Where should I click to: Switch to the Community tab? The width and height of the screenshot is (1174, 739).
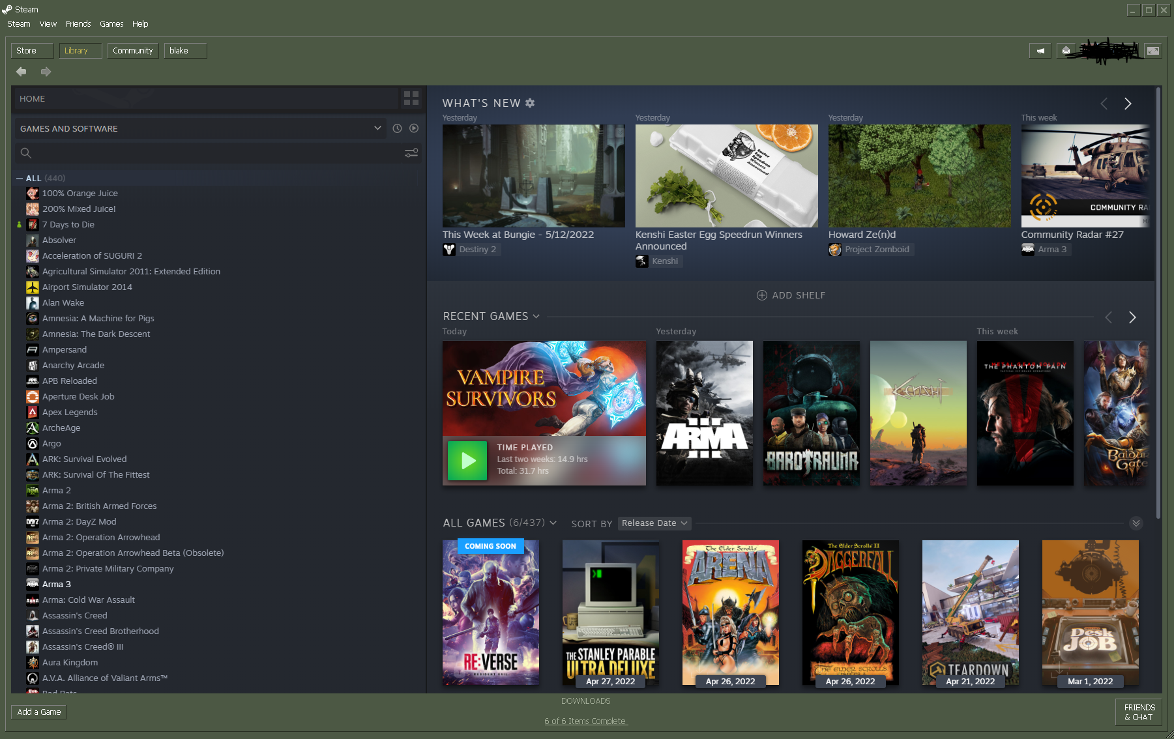click(x=133, y=51)
